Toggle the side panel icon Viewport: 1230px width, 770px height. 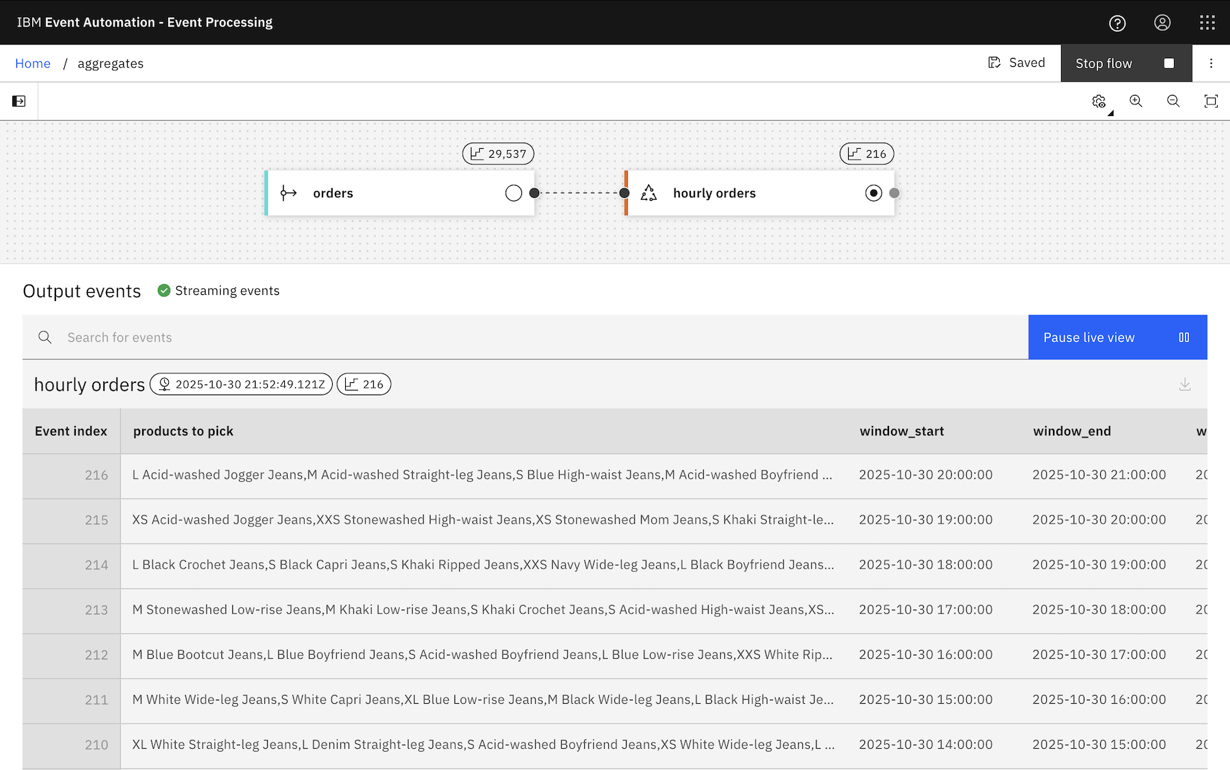pyautogui.click(x=19, y=101)
